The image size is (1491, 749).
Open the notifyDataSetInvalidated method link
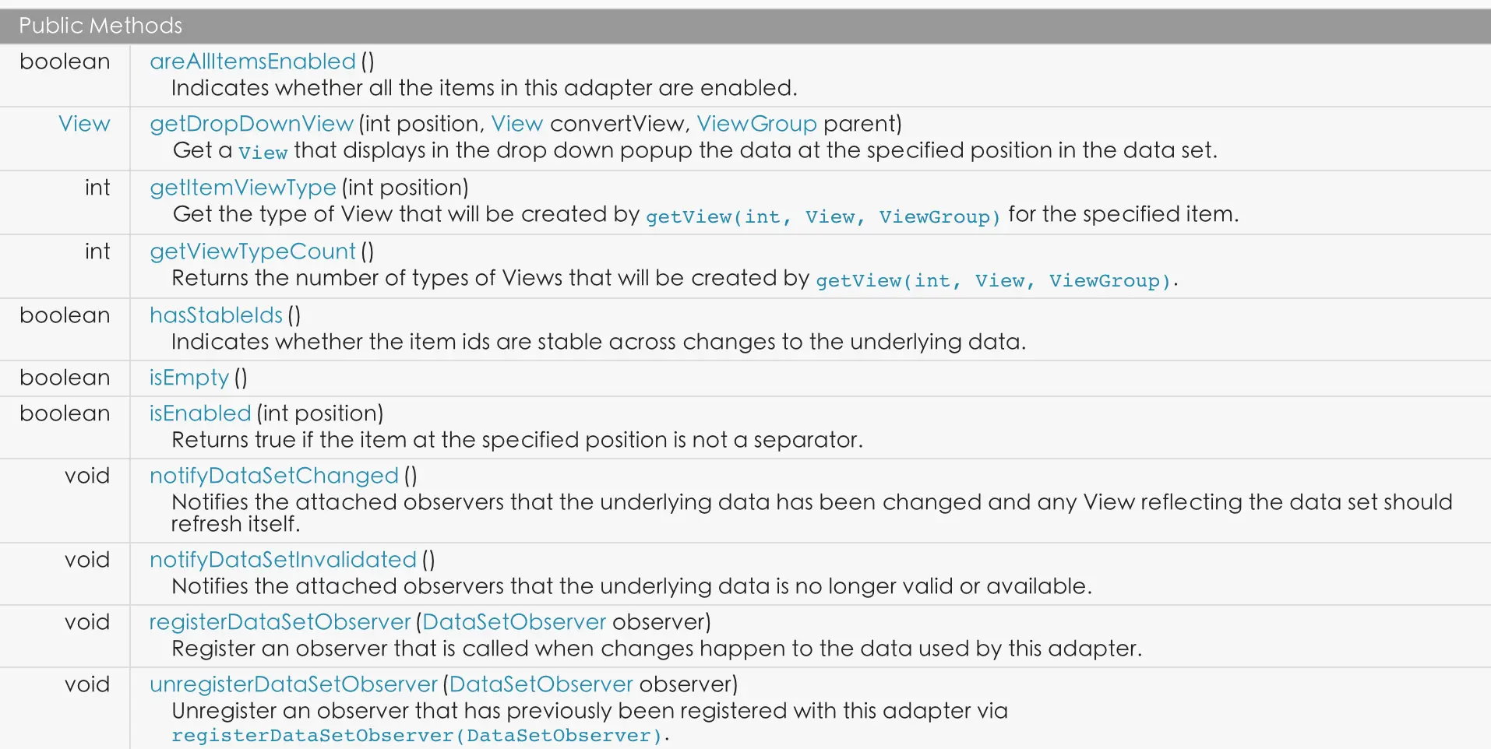(283, 560)
